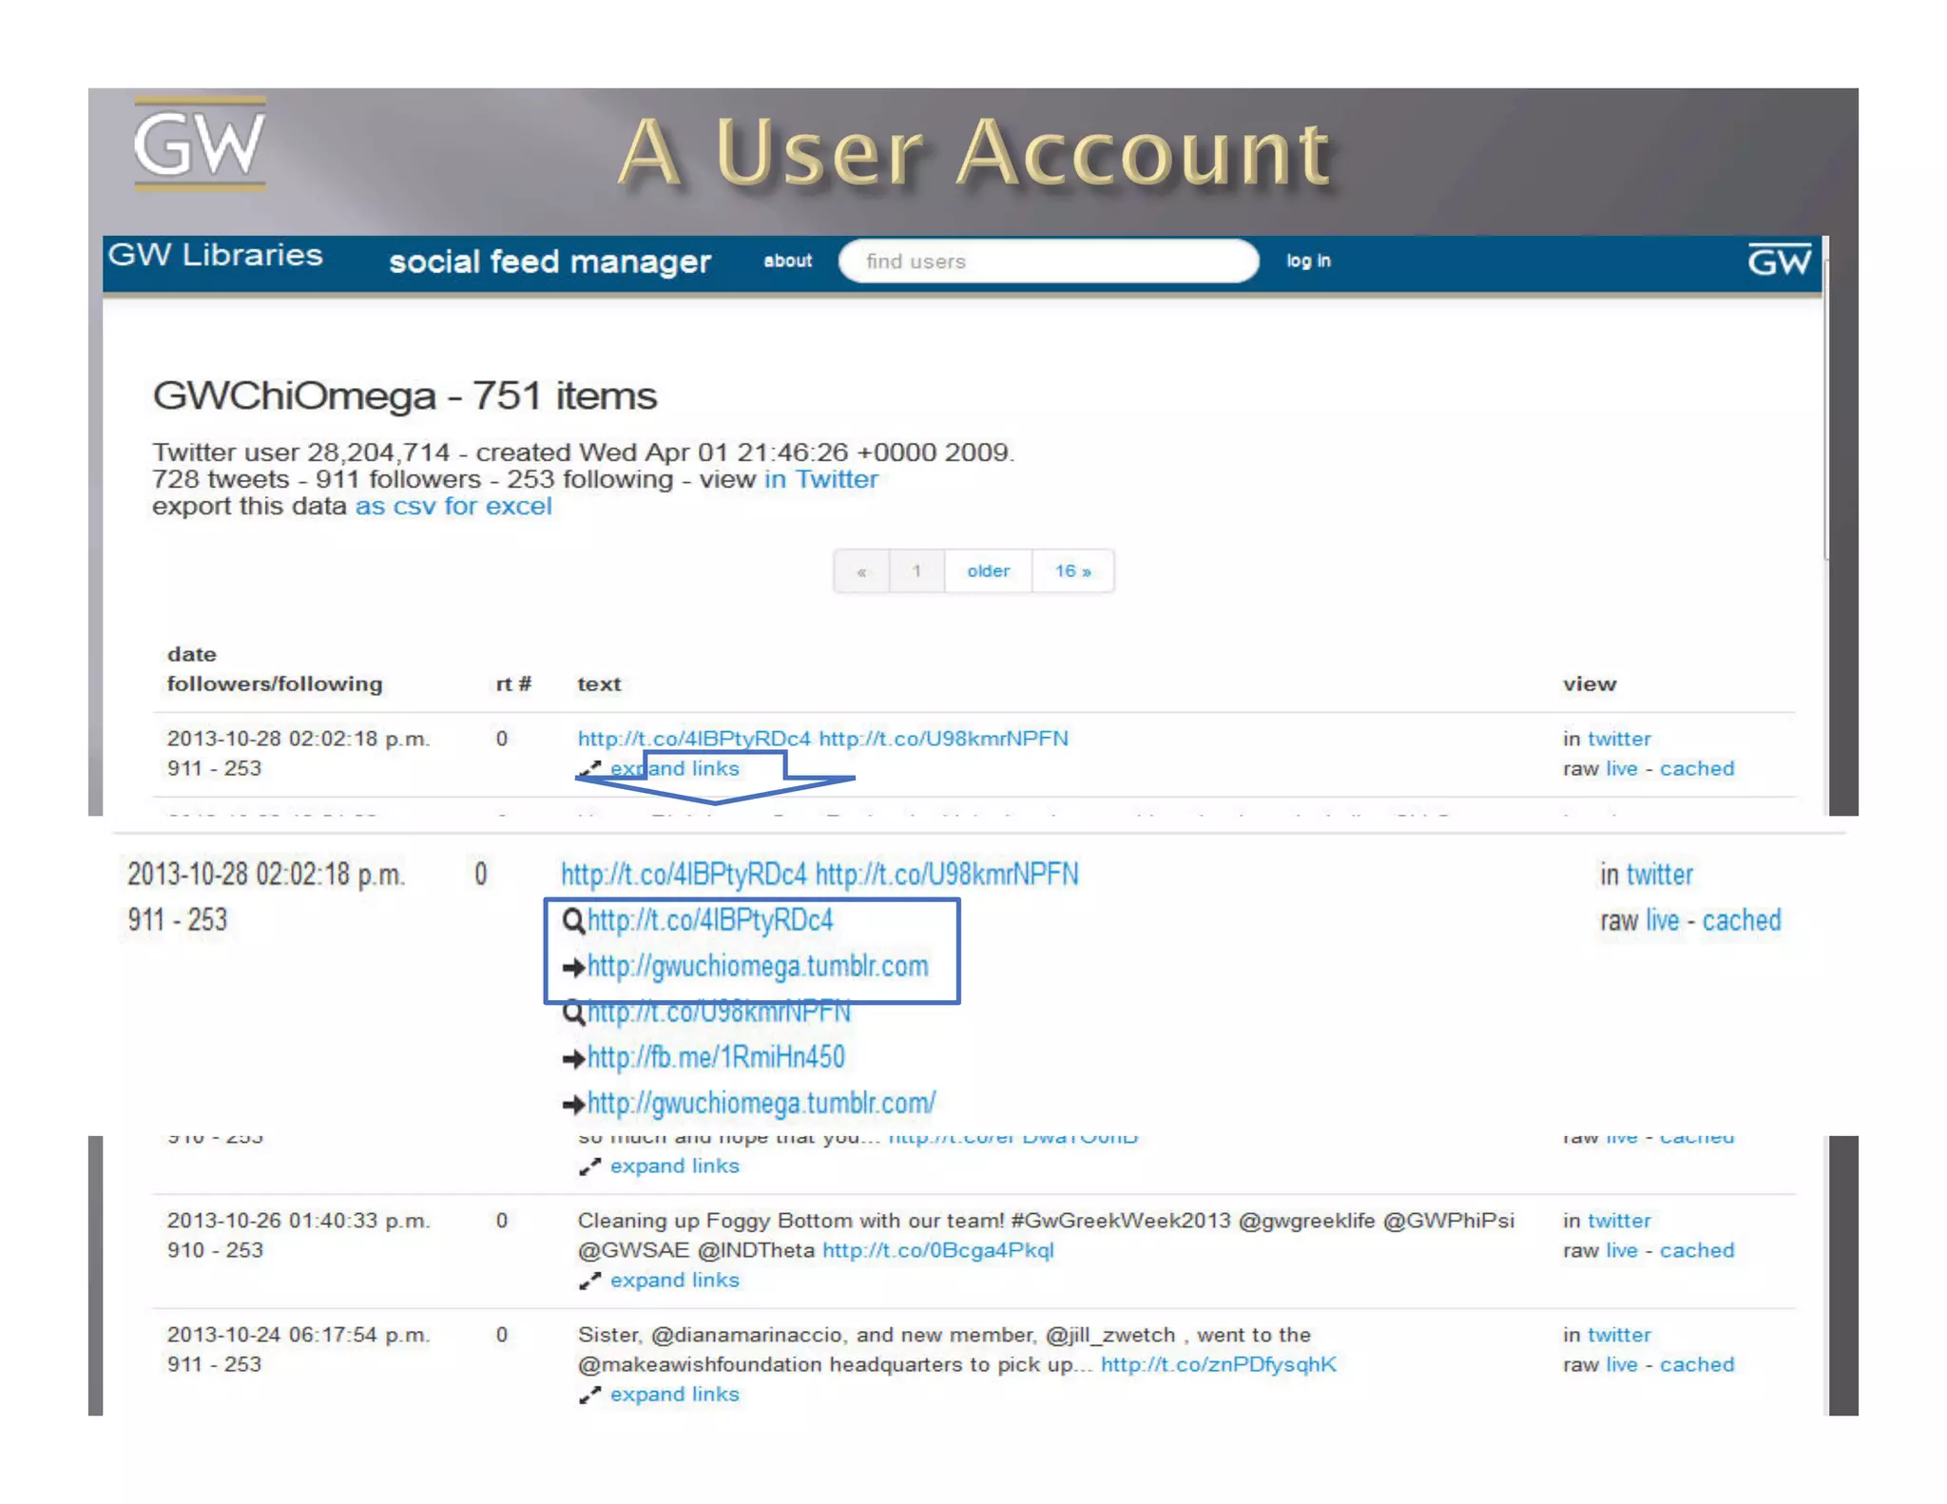Click the large GW logo in slide header
Image resolution: width=1947 pixels, height=1504 pixels.
point(200,145)
